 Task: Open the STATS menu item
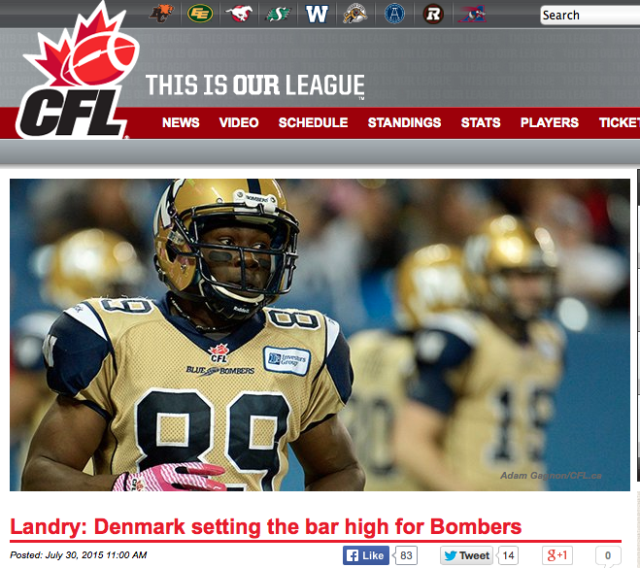pyautogui.click(x=481, y=122)
